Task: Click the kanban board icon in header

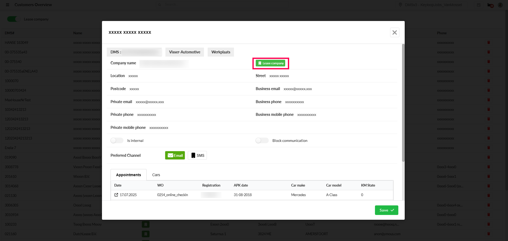Action: click(x=479, y=5)
